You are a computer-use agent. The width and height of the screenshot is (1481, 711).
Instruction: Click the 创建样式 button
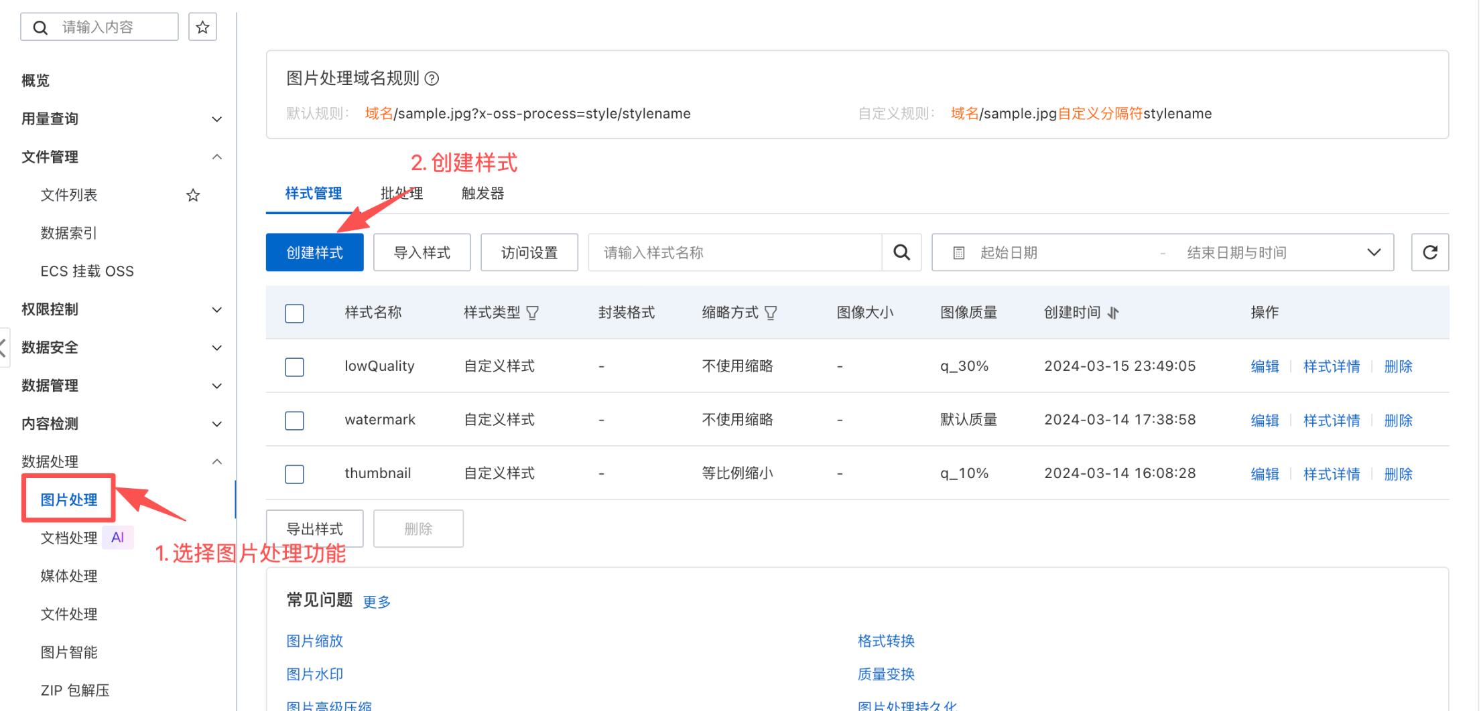pos(314,252)
